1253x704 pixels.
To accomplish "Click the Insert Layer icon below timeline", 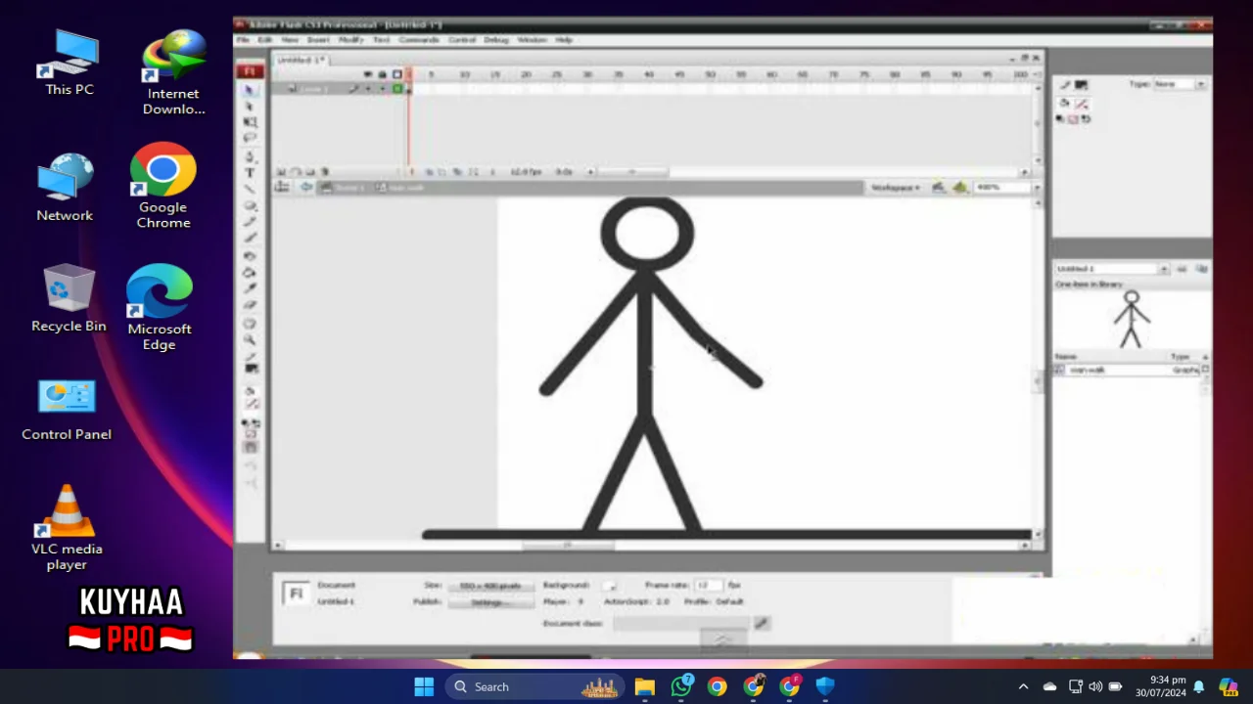I will click(x=281, y=172).
